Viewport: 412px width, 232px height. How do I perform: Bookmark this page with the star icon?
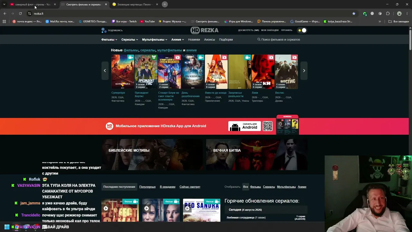pos(354,14)
